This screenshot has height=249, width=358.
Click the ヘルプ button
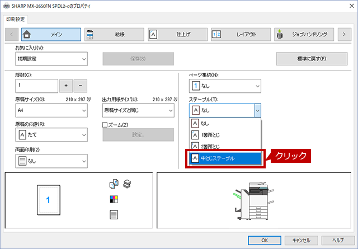[338, 240]
